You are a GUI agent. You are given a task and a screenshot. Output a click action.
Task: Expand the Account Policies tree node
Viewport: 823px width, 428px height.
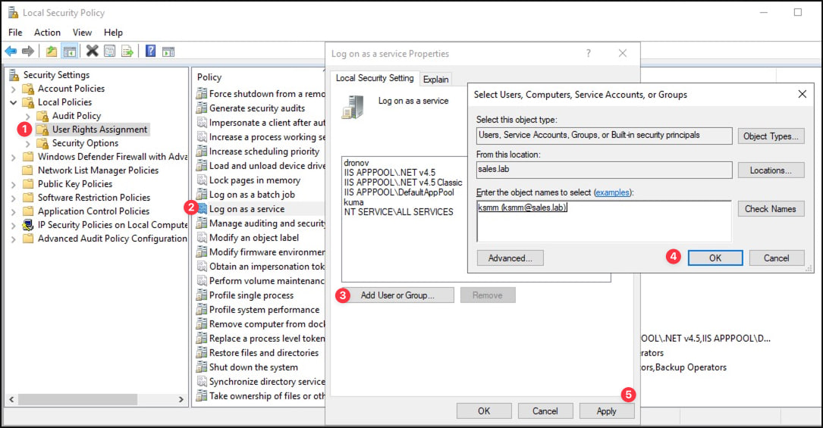coord(14,89)
